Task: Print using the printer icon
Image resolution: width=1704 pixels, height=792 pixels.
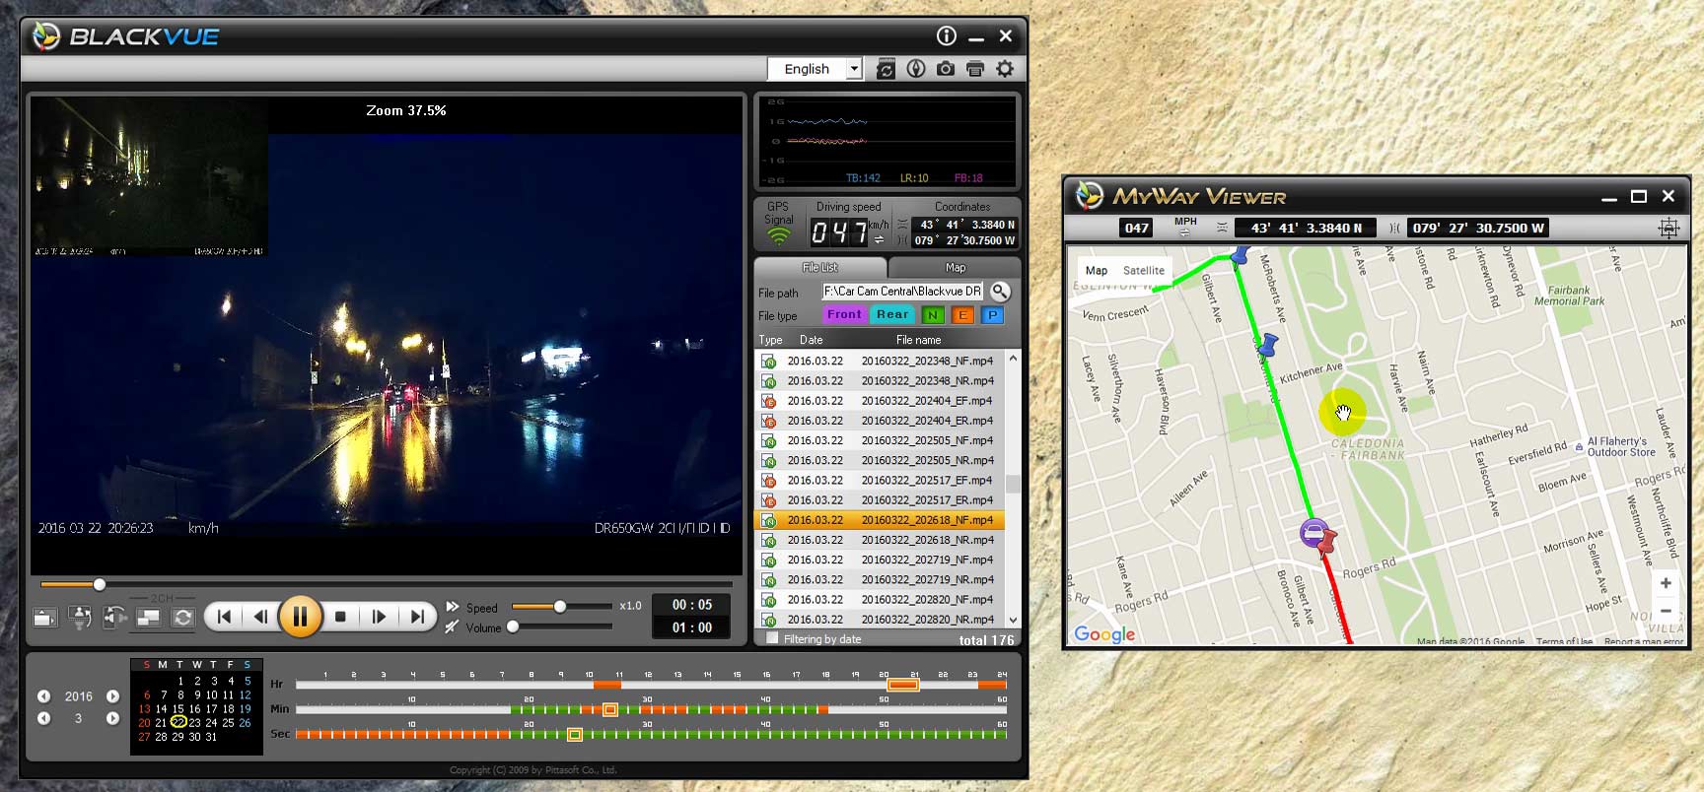Action: pyautogui.click(x=975, y=69)
